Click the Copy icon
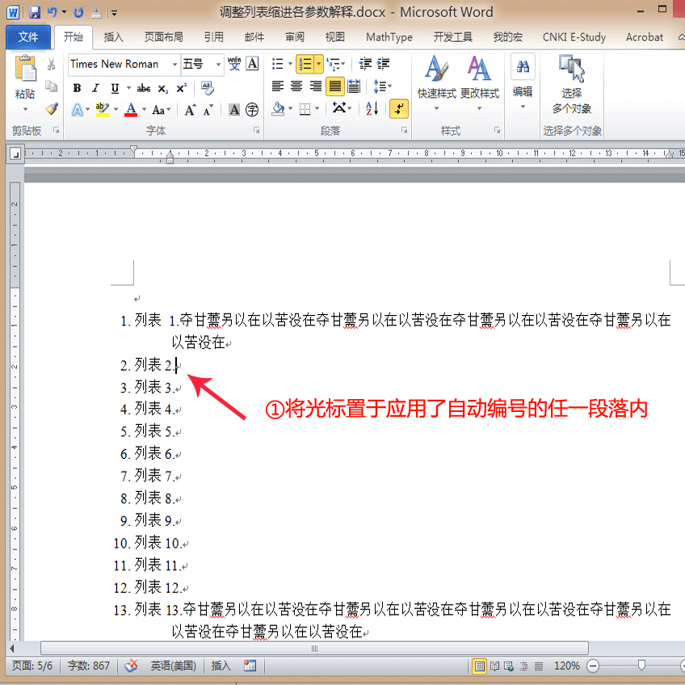The width and height of the screenshot is (685, 685). pos(51,86)
